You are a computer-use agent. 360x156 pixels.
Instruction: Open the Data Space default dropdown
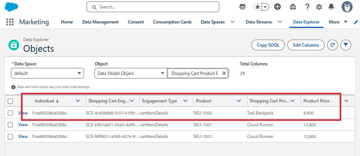click(x=48, y=73)
